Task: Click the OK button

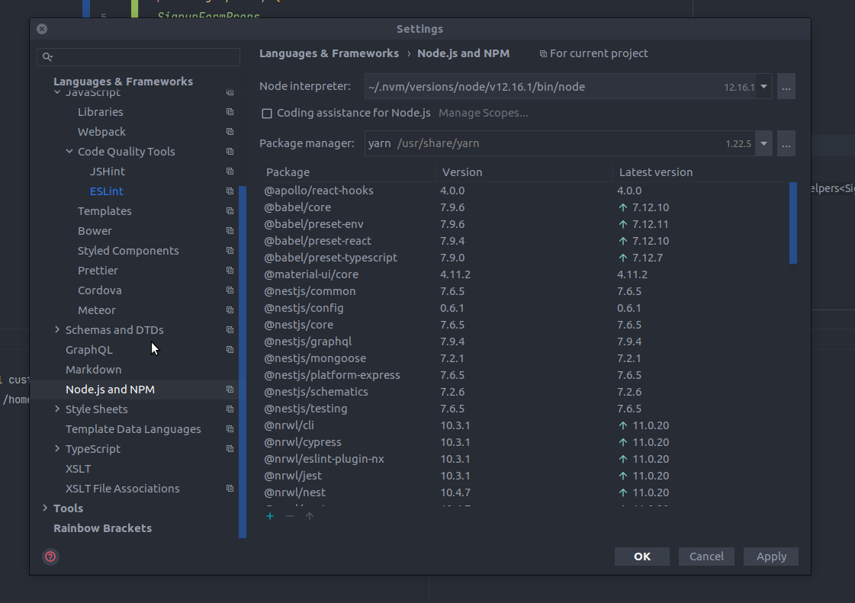Action: (641, 556)
